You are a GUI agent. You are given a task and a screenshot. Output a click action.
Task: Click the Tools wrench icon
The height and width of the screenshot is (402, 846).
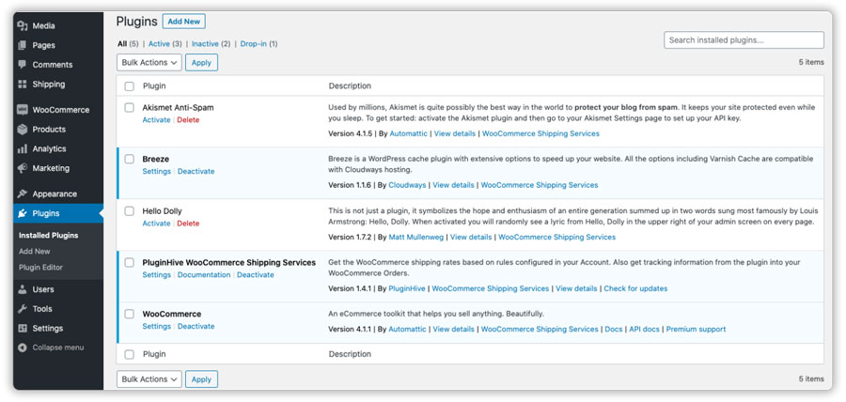click(x=23, y=309)
